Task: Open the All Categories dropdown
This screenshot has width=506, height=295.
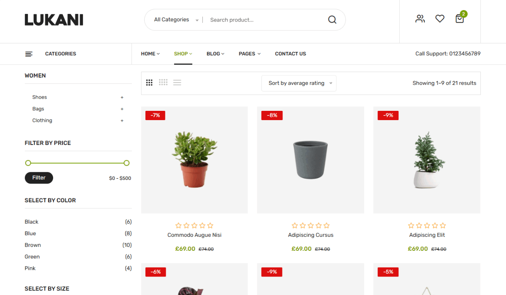Action: pos(176,20)
